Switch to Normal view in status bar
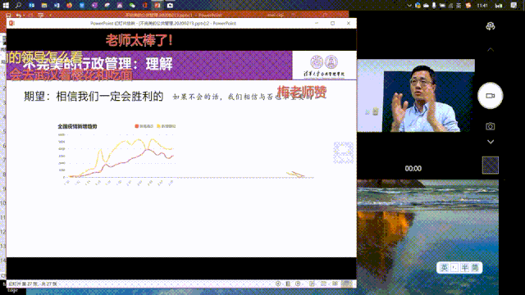Image resolution: width=525 pixels, height=295 pixels. pos(312,284)
